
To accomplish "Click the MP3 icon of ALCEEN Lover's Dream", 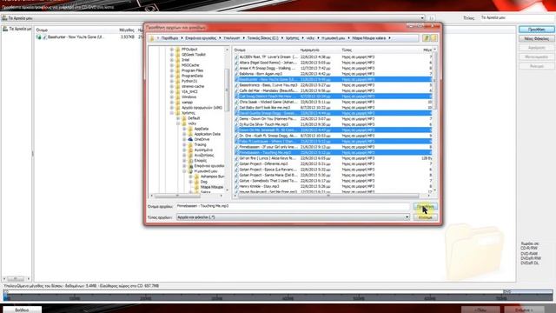I will click(x=236, y=57).
